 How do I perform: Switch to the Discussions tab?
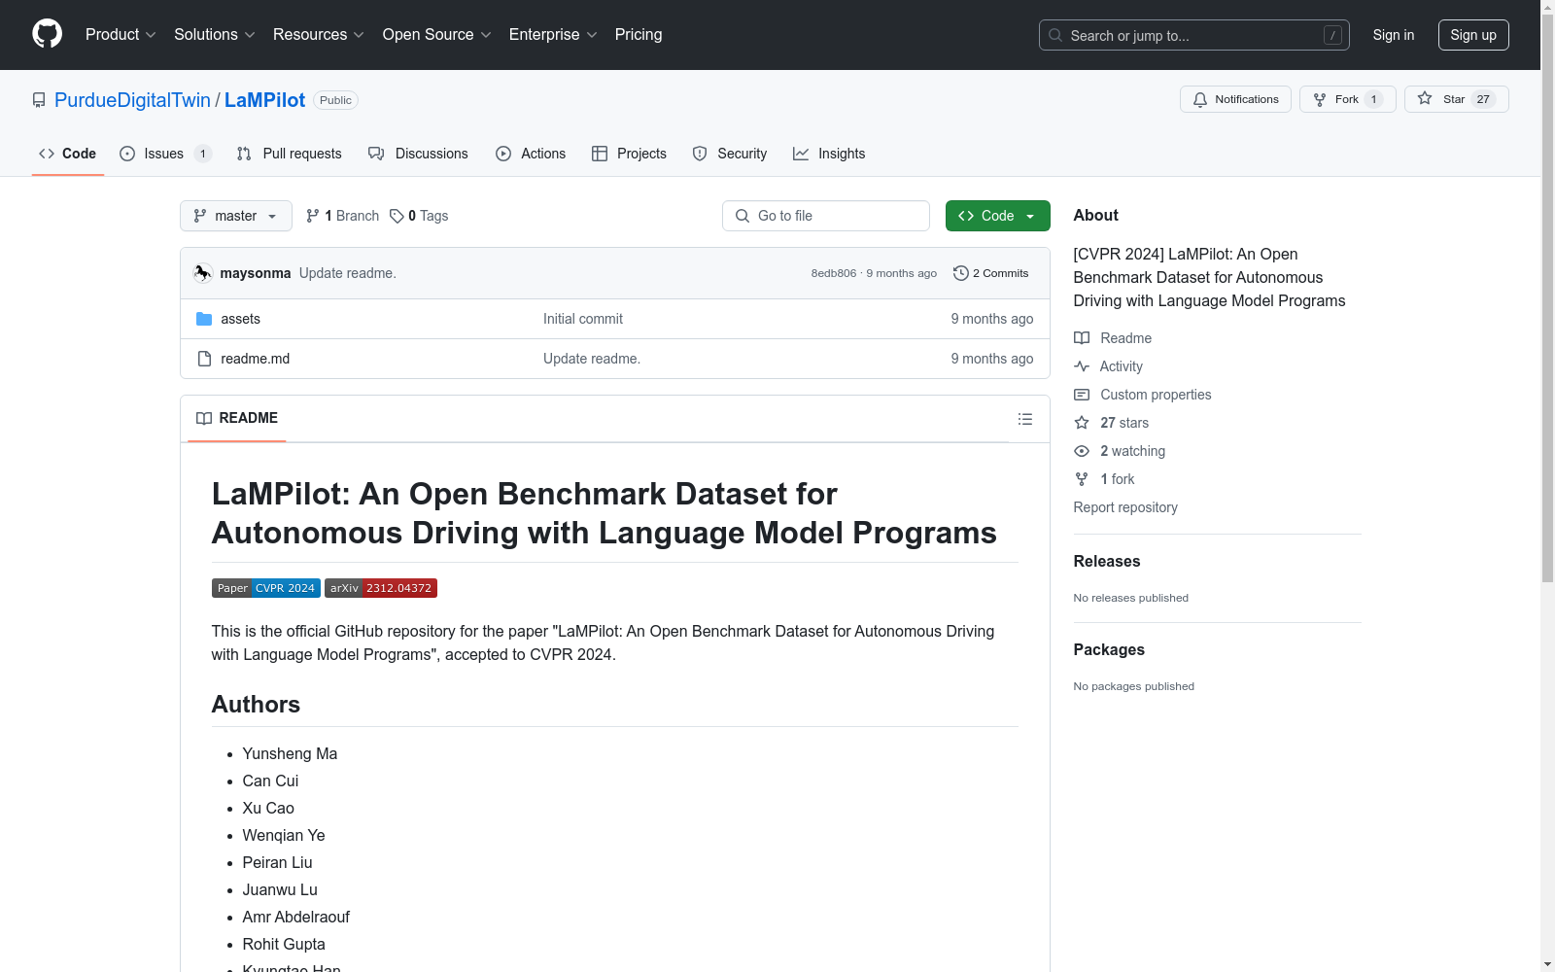(x=418, y=154)
